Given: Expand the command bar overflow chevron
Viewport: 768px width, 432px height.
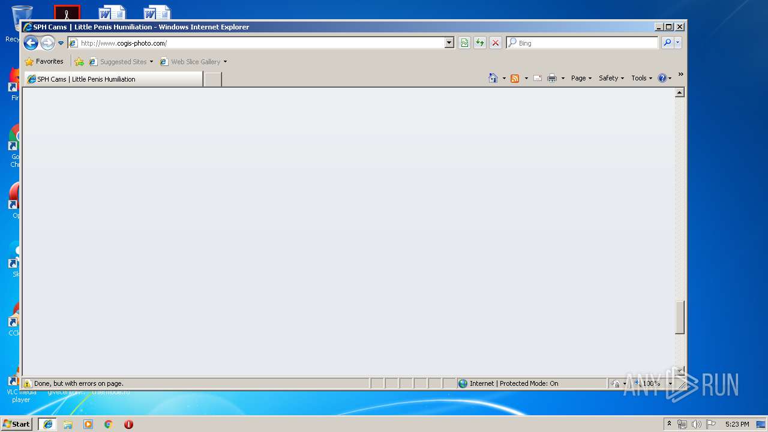Looking at the screenshot, I should (x=681, y=74).
